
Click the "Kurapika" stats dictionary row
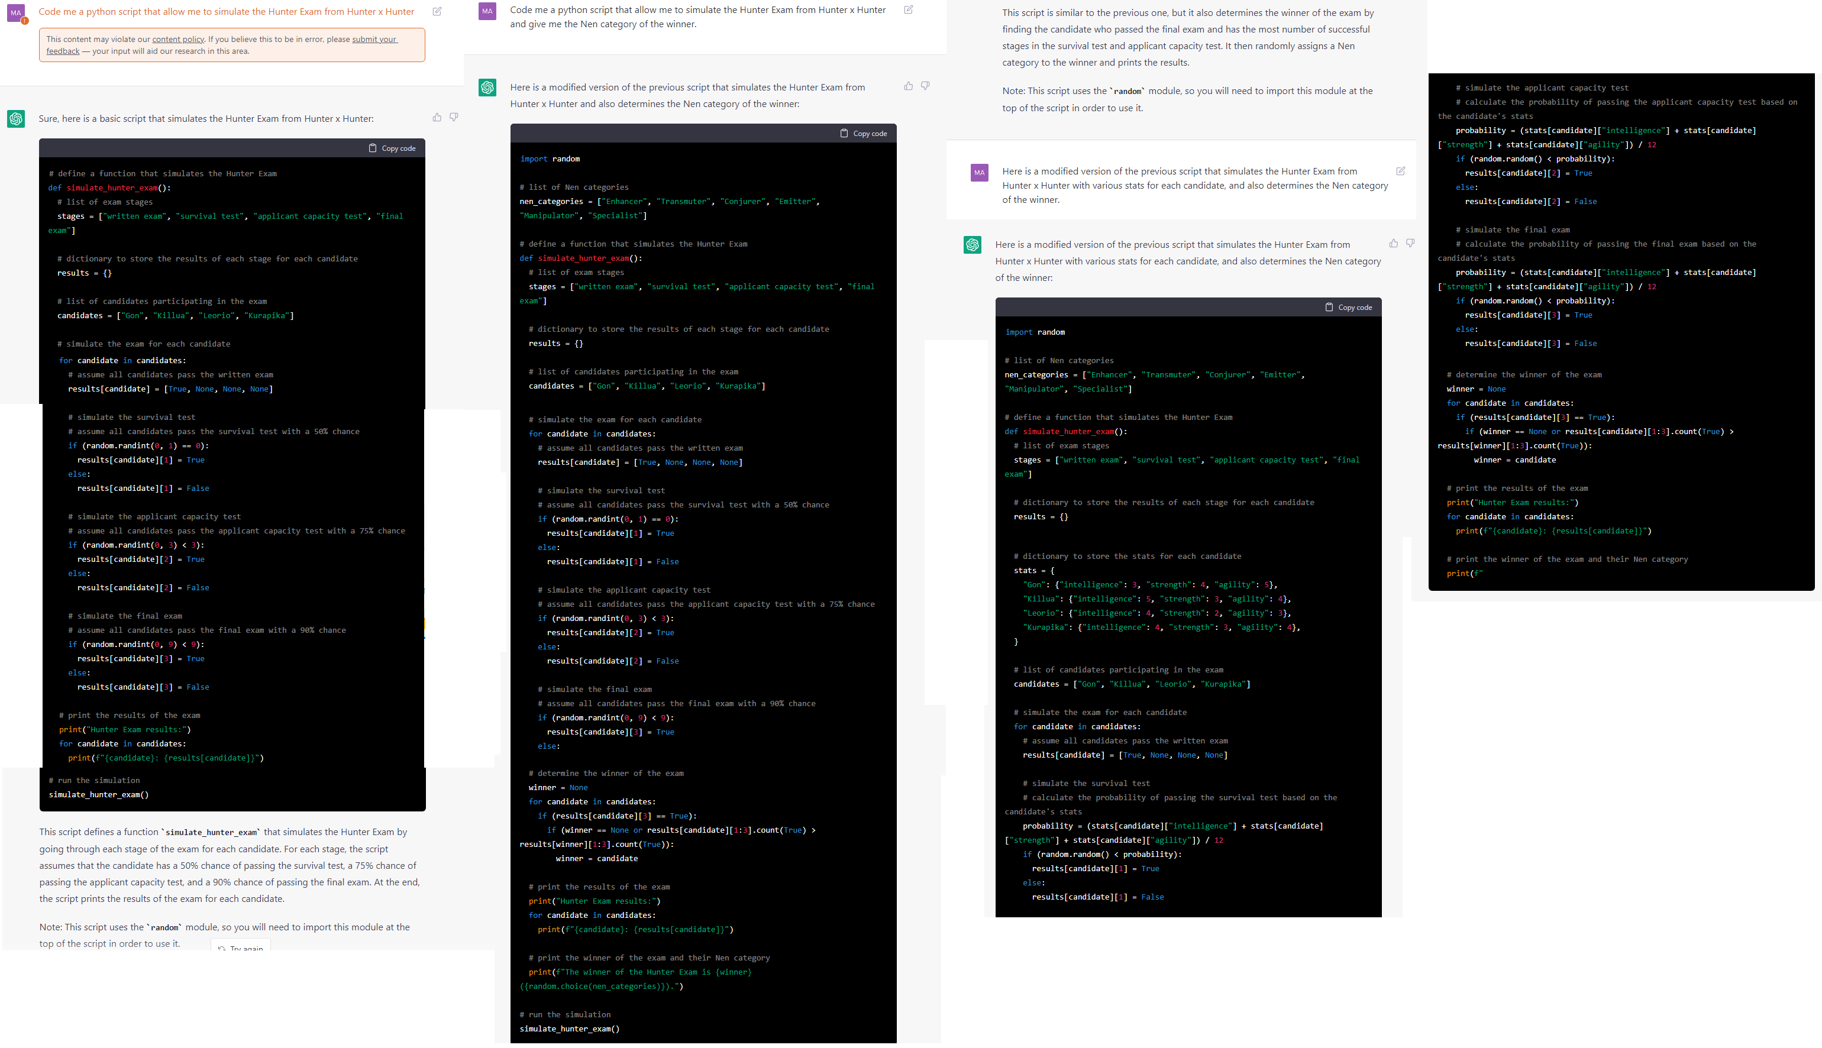1161,627
